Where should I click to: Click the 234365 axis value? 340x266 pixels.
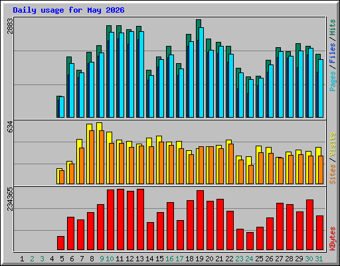[11, 199]
